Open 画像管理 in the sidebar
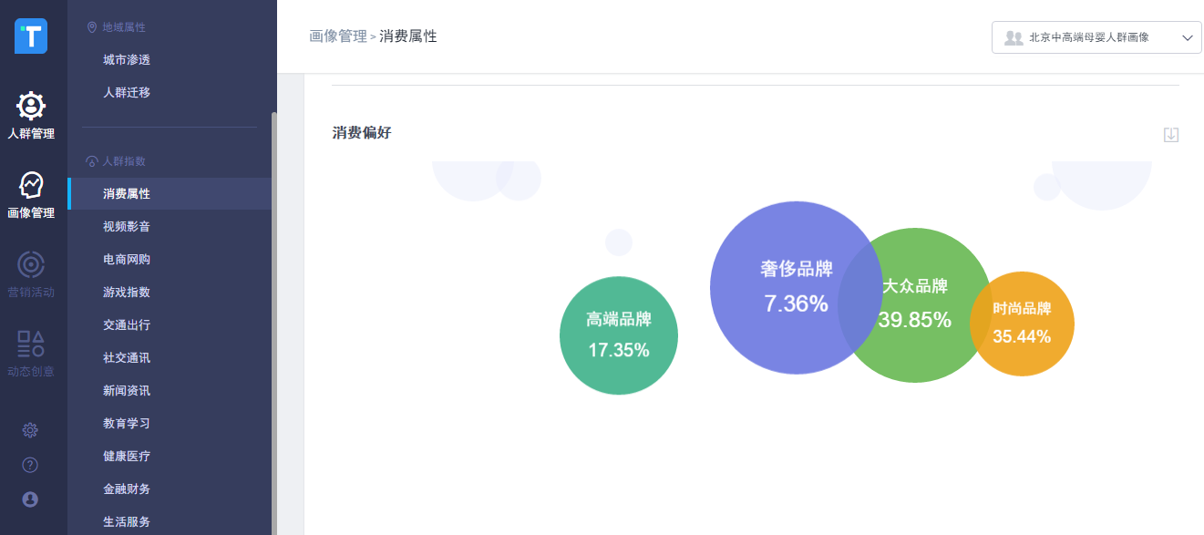Screen dimensions: 1204x535 tap(31, 195)
